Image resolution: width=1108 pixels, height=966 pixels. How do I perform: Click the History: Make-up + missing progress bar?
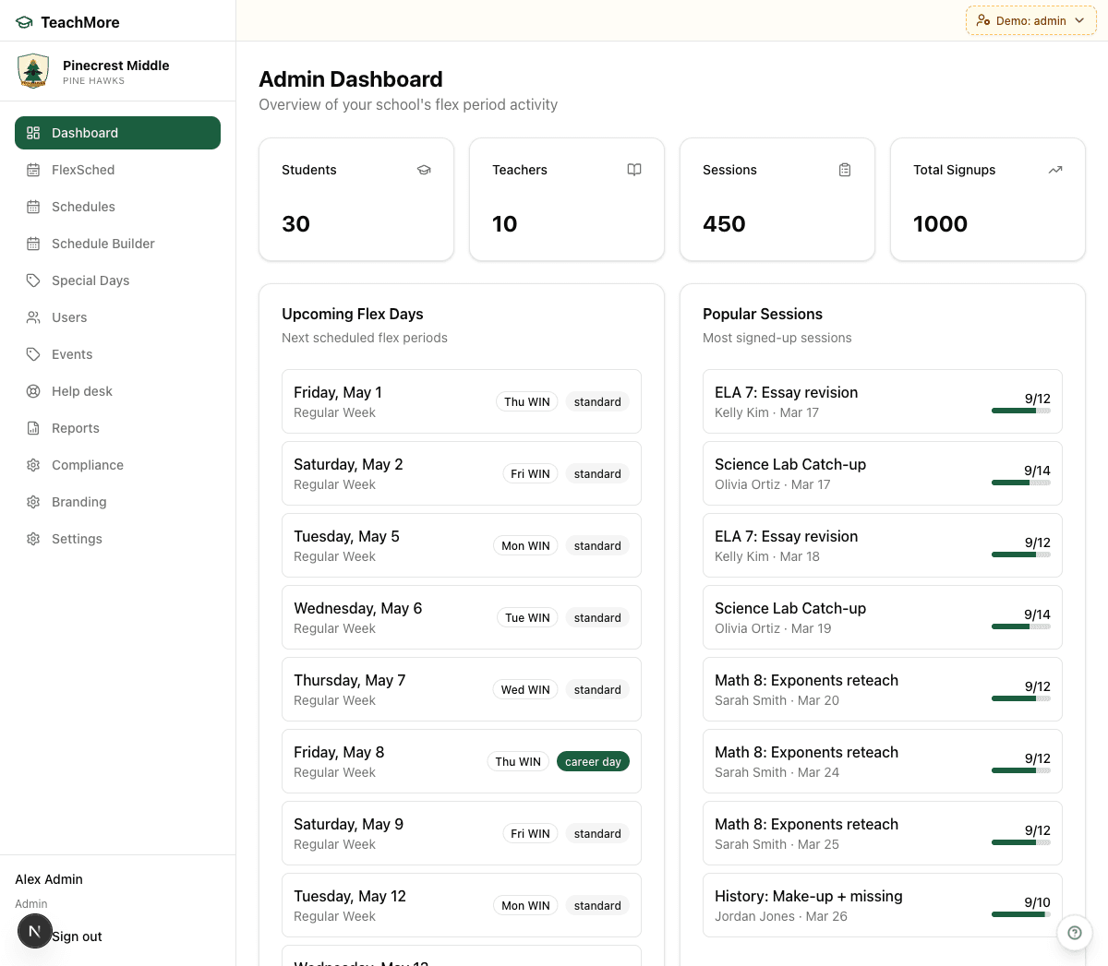pos(1021,914)
